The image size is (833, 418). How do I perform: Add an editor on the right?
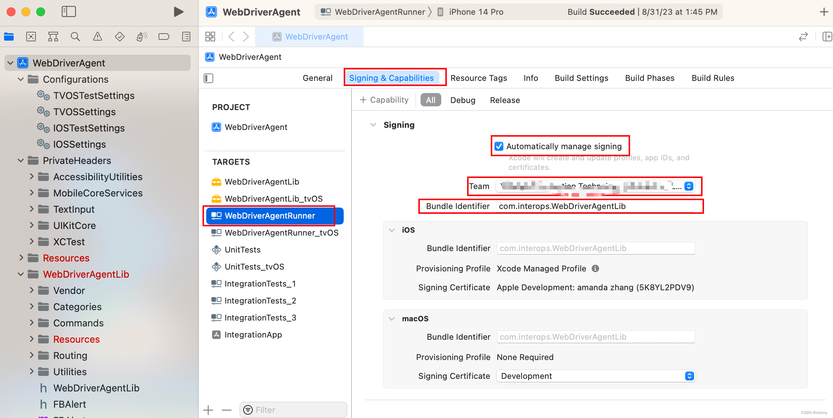click(827, 37)
